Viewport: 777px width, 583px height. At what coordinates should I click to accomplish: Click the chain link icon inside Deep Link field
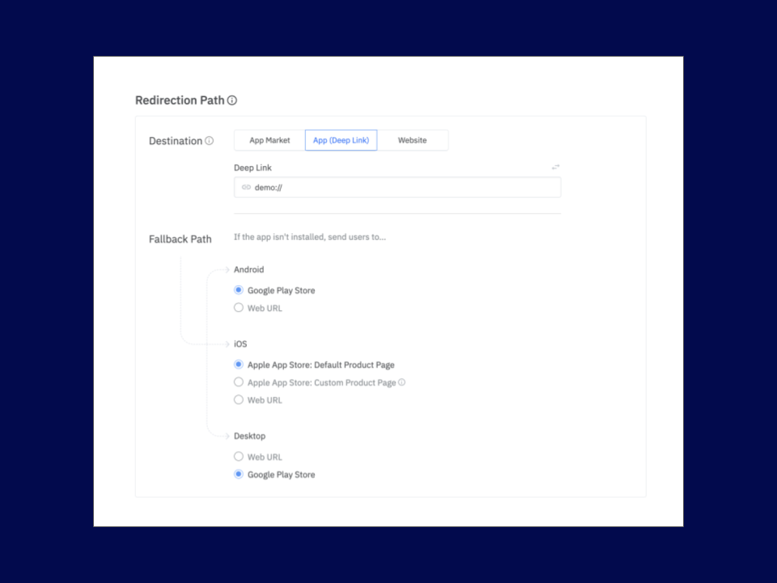point(245,187)
